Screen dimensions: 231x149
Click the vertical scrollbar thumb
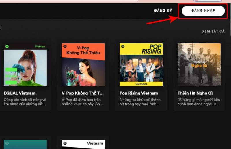pyautogui.click(x=230, y=19)
